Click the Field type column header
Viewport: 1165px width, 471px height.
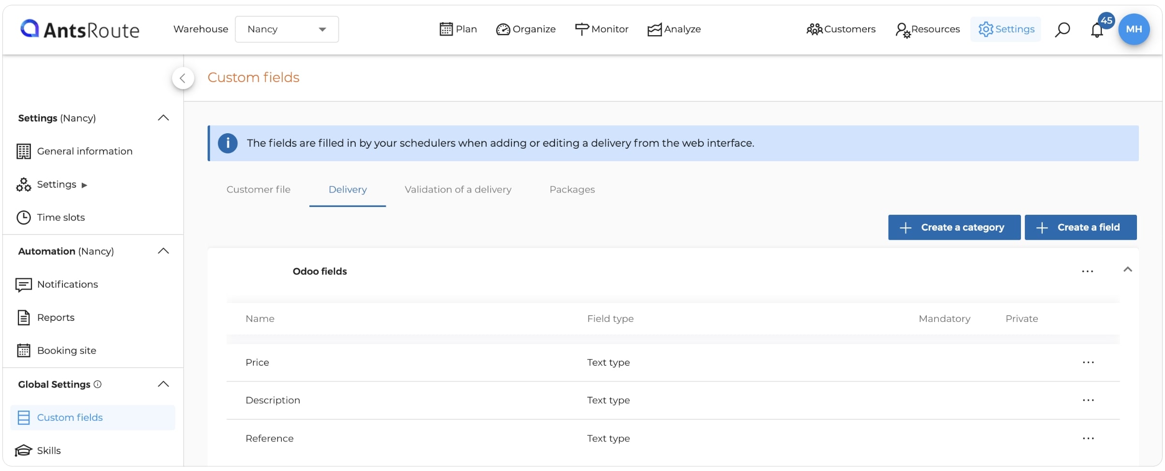[610, 319]
